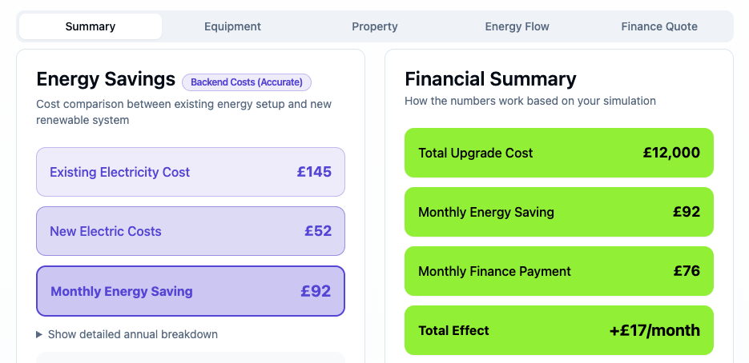749x363 pixels.
Task: Click the £76 finance payment value
Action: pos(687,271)
